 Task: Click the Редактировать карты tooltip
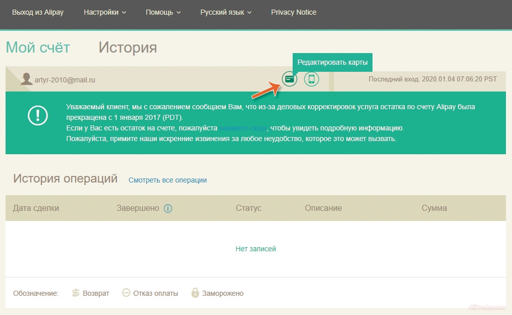tap(332, 63)
